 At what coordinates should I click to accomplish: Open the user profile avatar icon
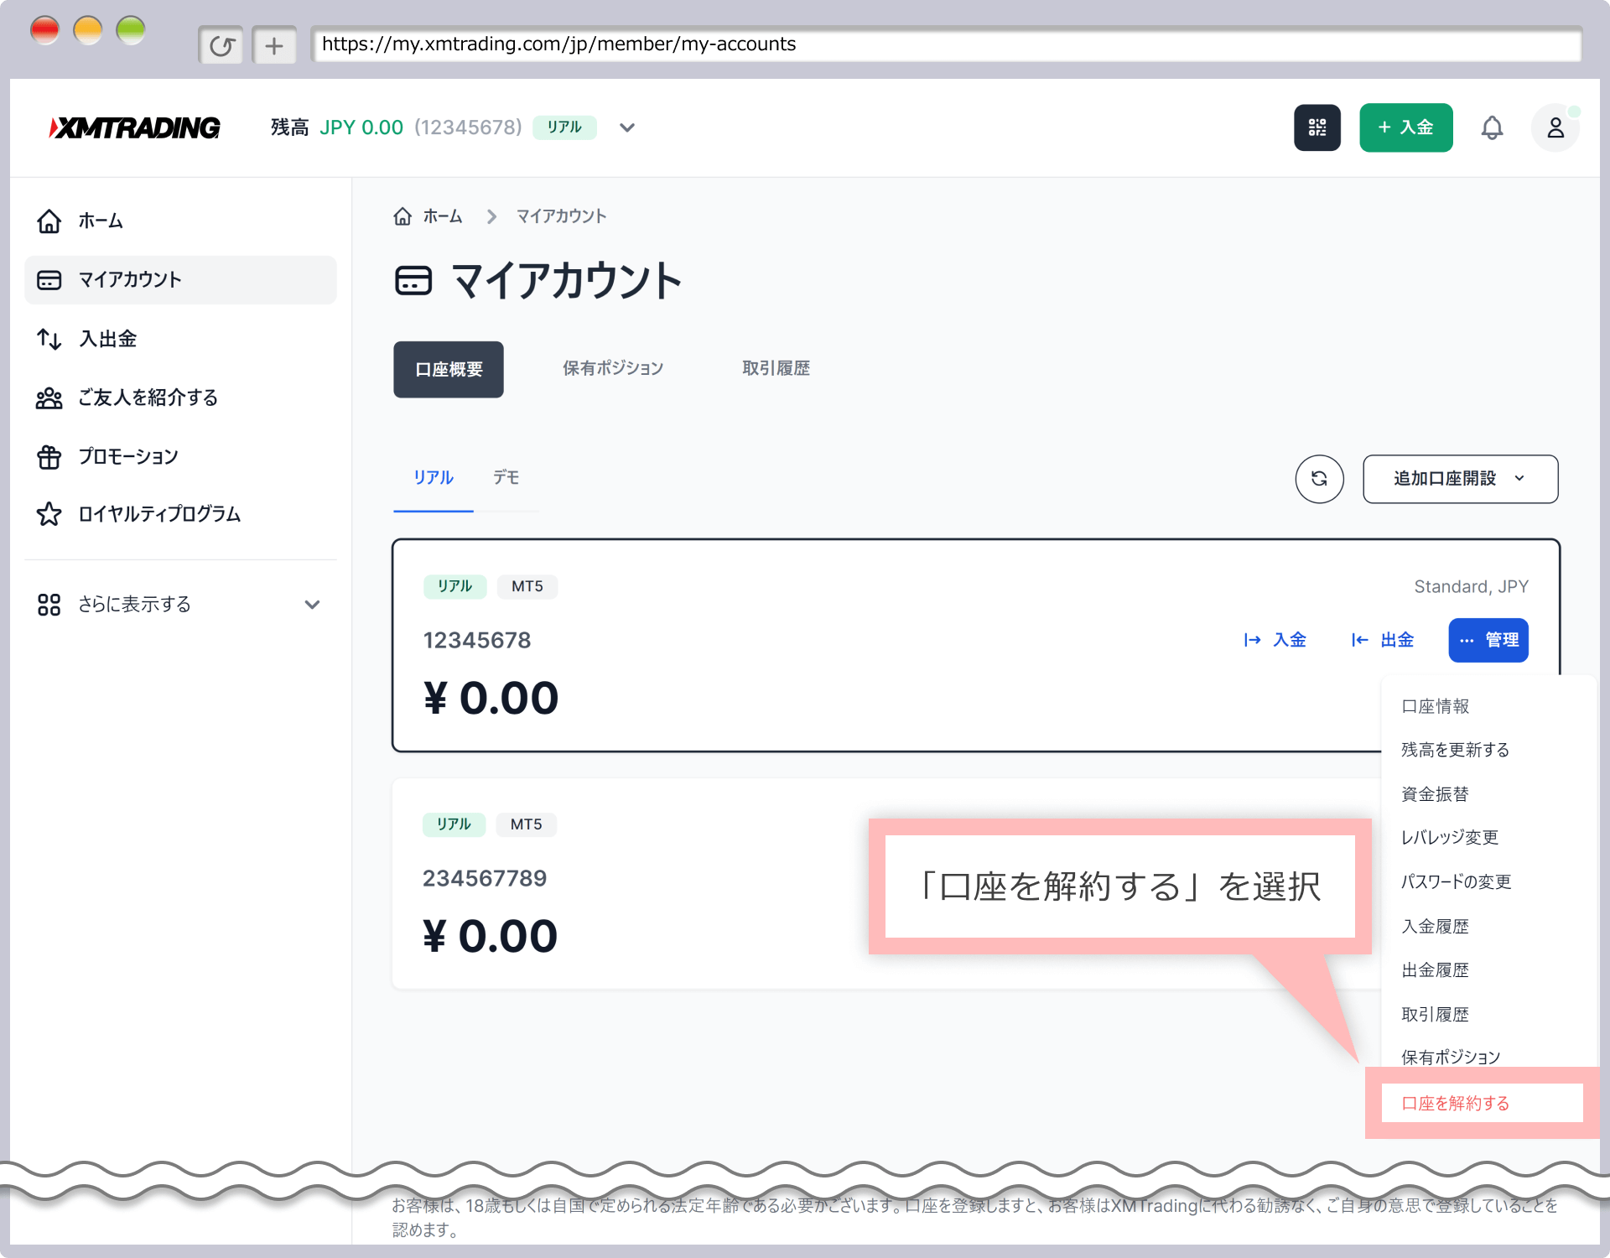1555,127
